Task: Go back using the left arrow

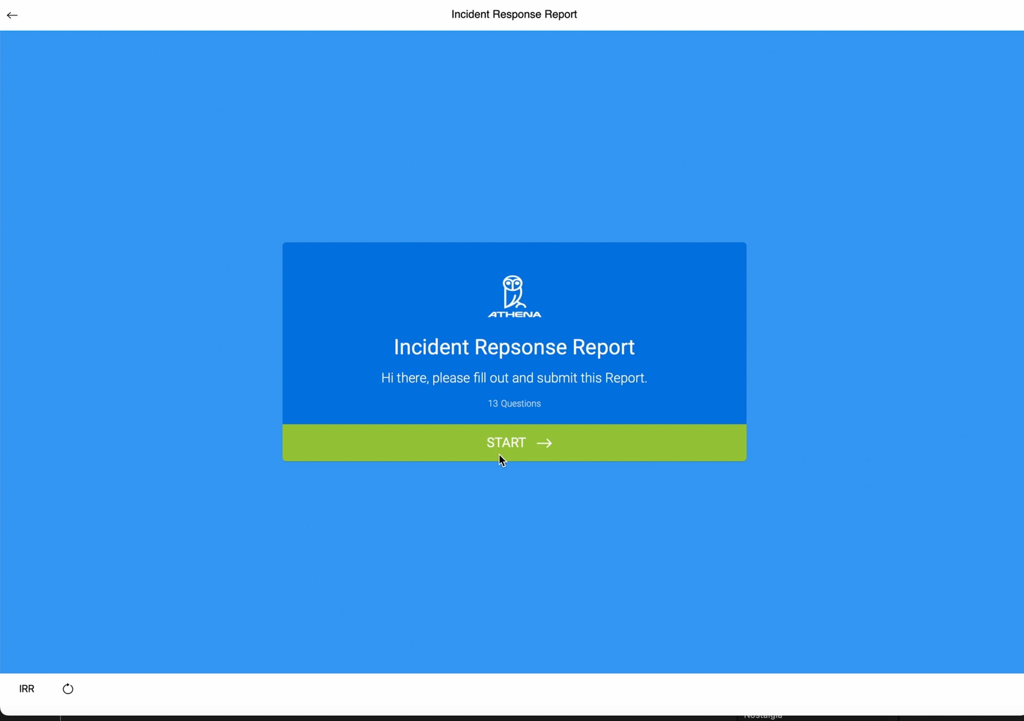Action: click(x=12, y=15)
